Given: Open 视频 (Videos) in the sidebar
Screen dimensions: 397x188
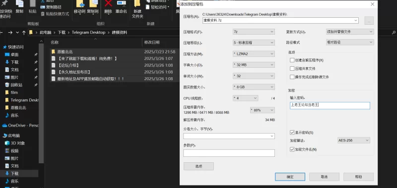Looking at the screenshot, I should pos(15,151).
